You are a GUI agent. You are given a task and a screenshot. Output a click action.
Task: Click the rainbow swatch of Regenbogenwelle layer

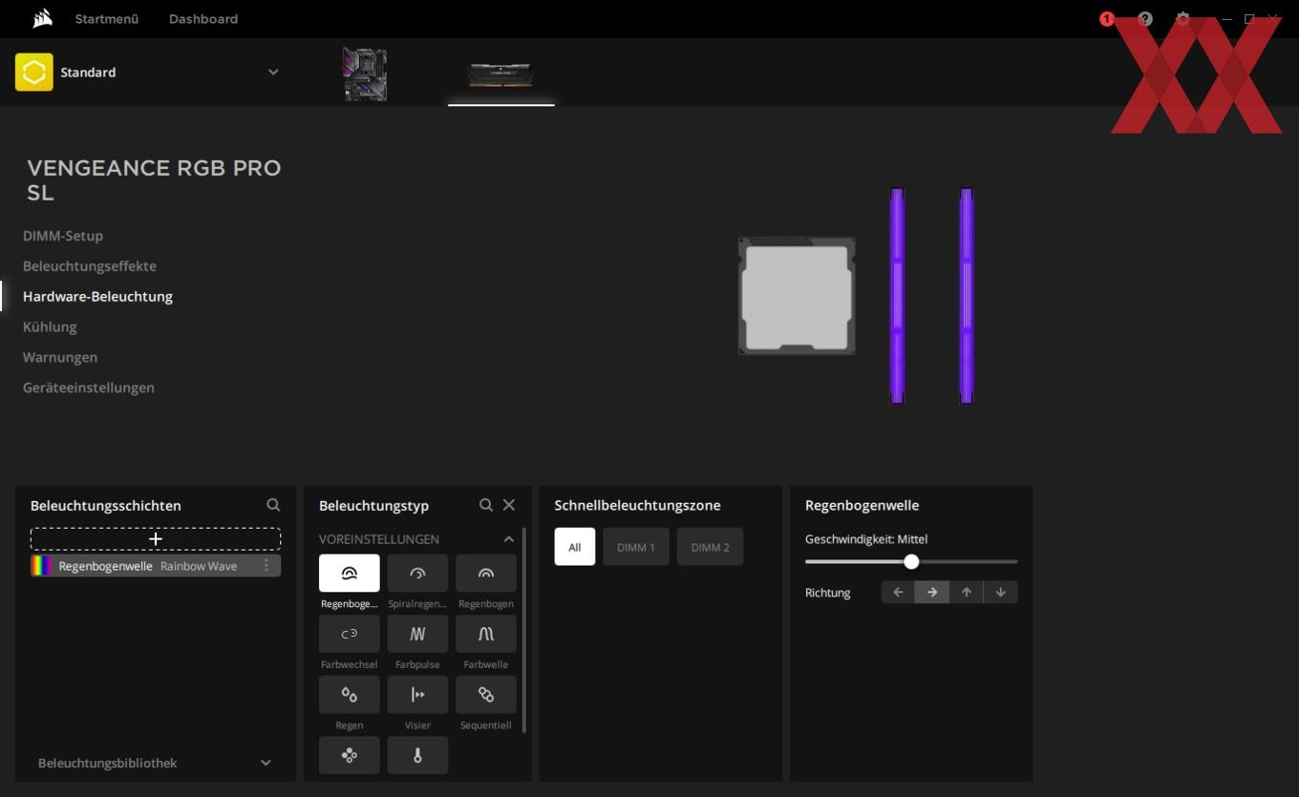[43, 566]
